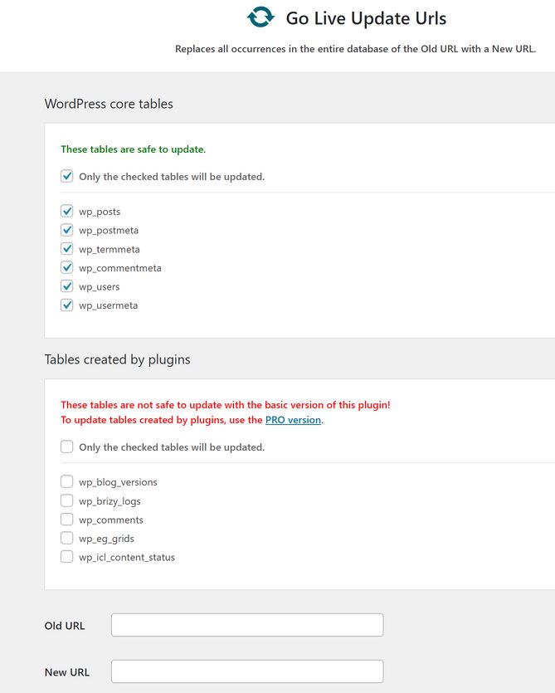
Task: Toggle the wp_usermeta table checkbox
Action: 66,305
